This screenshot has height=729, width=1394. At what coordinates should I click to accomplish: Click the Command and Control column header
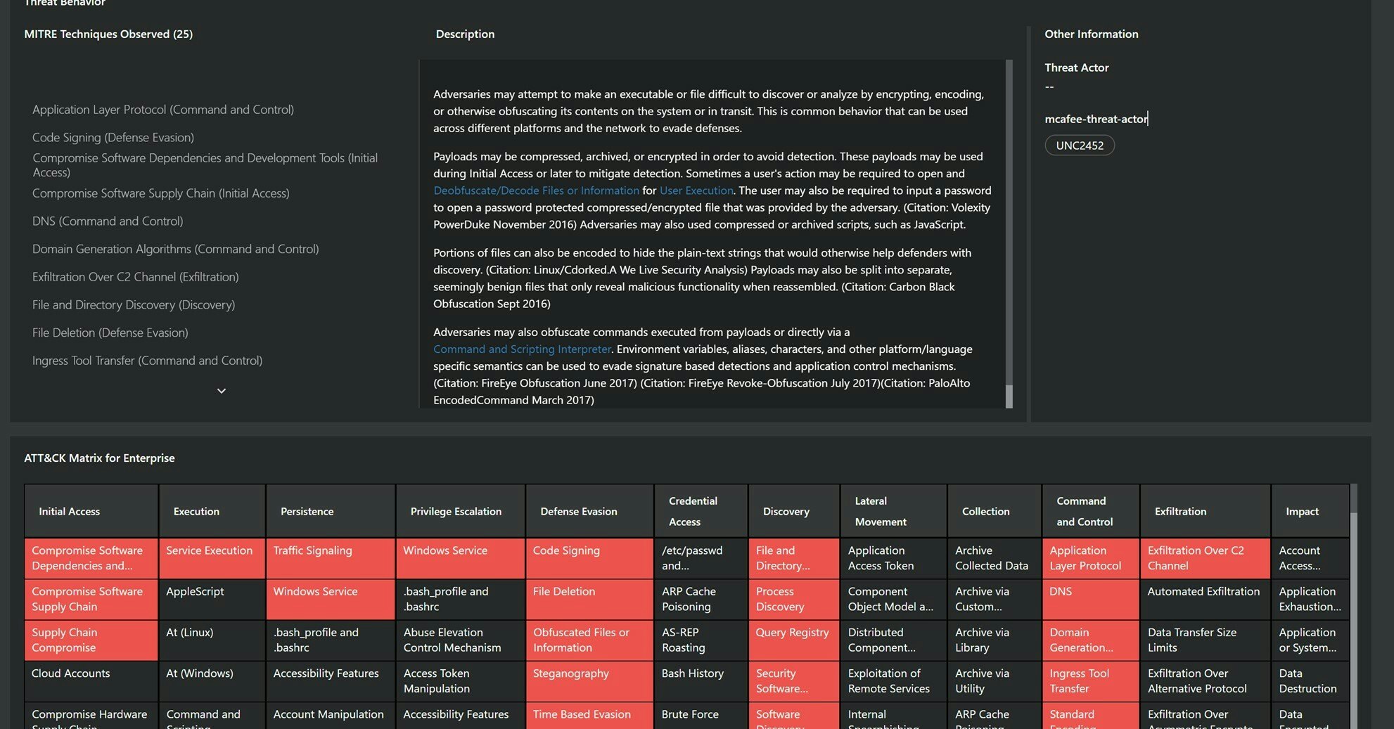(x=1091, y=511)
